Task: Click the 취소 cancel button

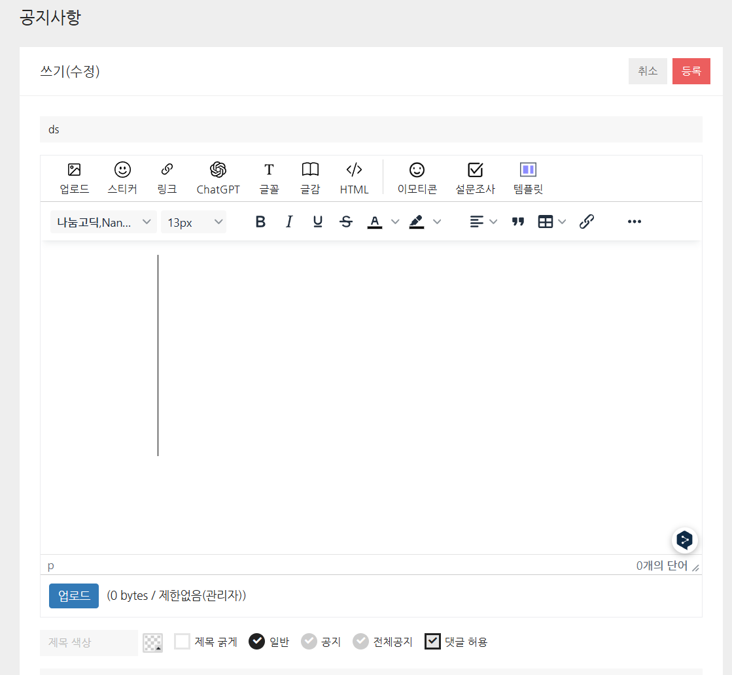Action: pos(648,71)
